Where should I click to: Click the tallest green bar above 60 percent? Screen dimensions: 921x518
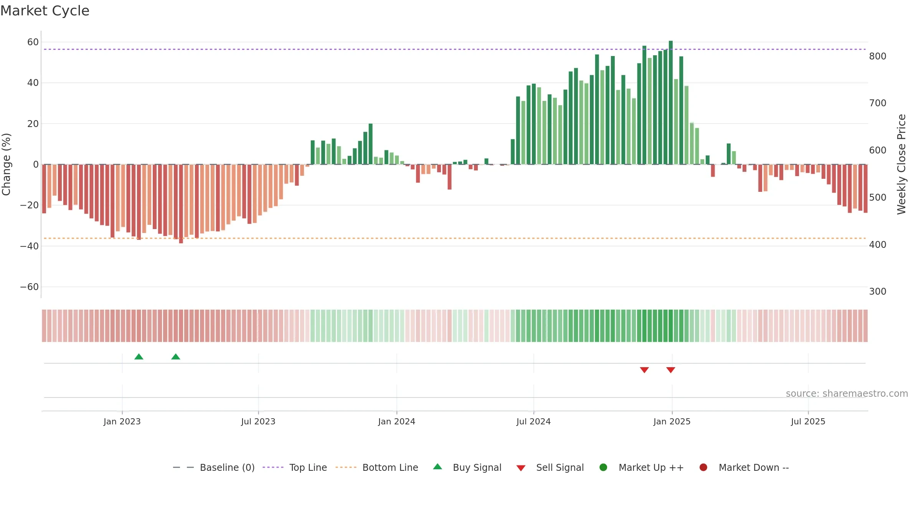tap(671, 102)
